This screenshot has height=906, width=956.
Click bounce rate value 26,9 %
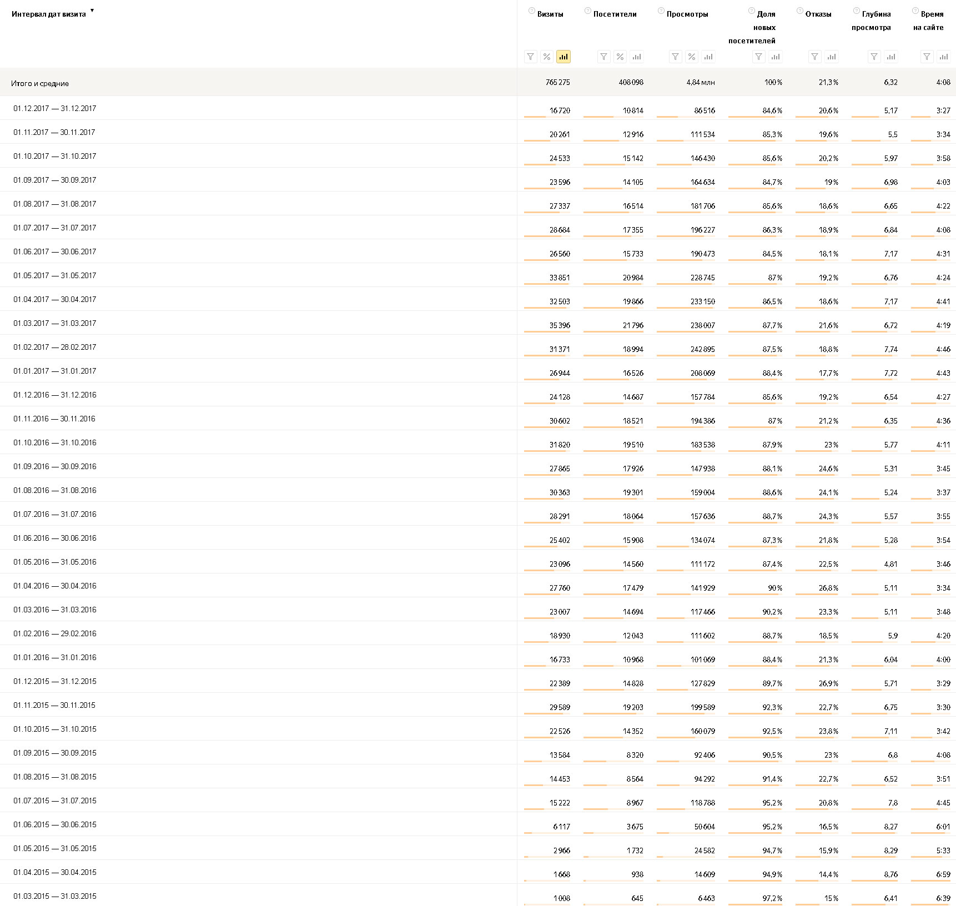pyautogui.click(x=828, y=683)
